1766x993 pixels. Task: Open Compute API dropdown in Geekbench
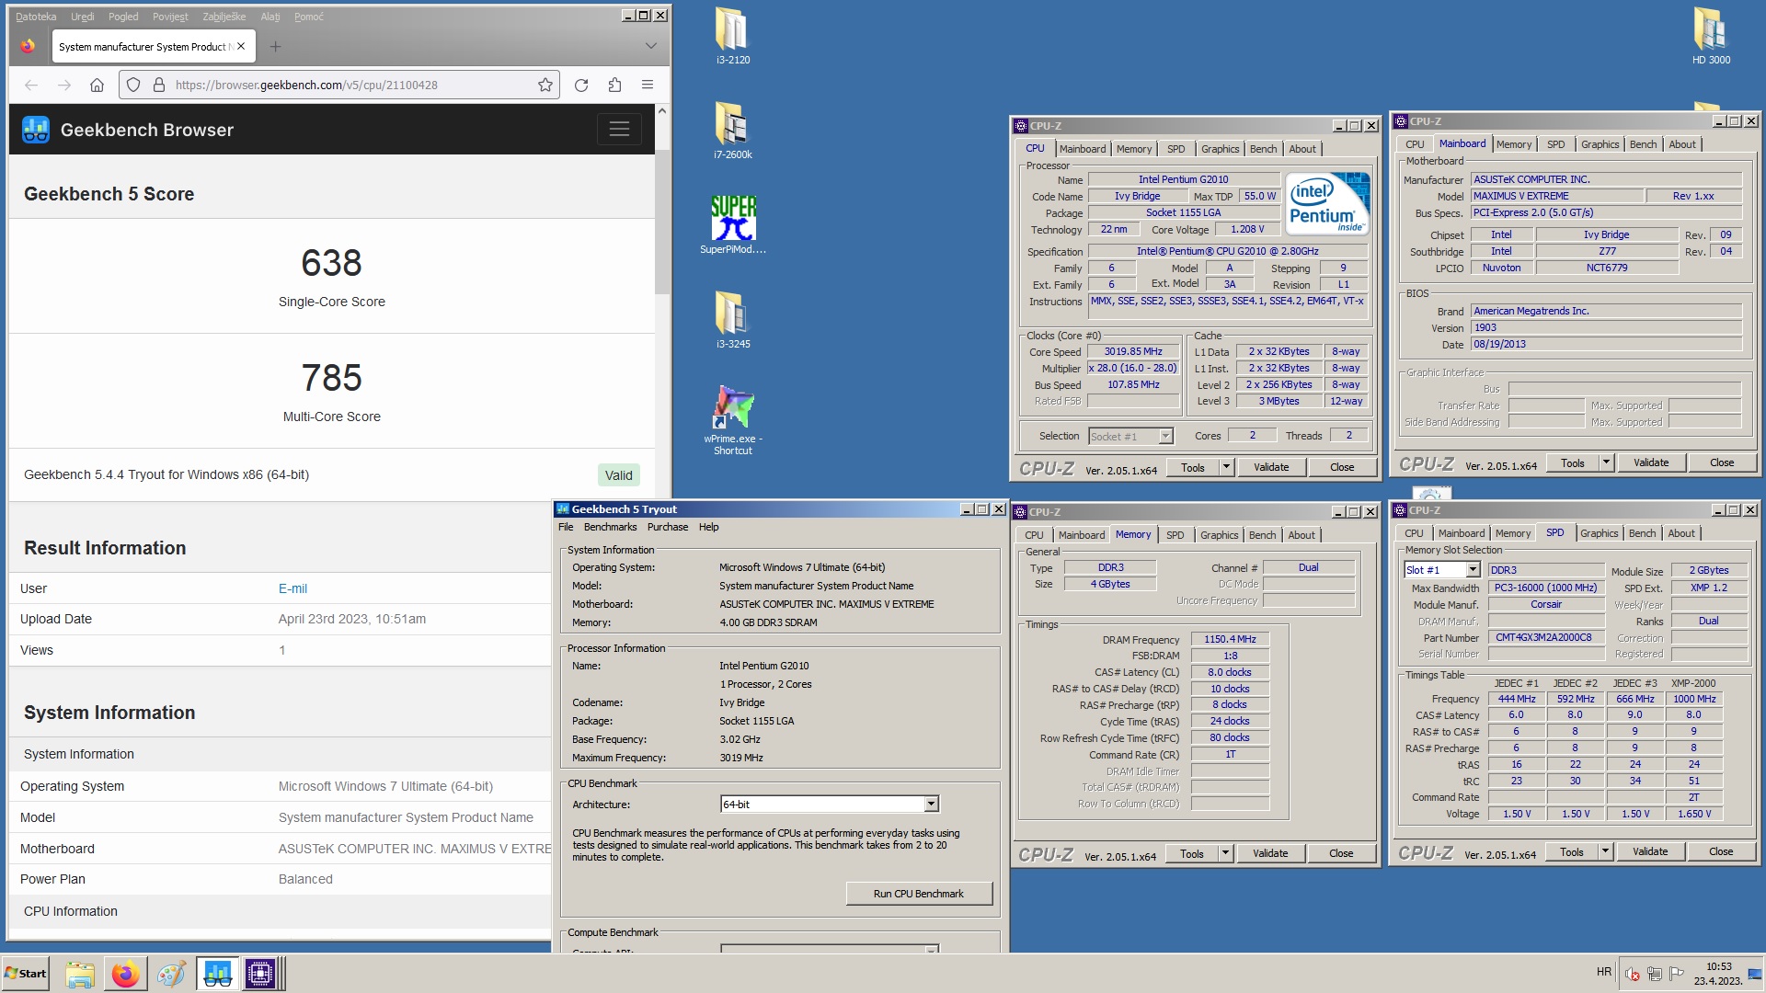click(x=931, y=950)
